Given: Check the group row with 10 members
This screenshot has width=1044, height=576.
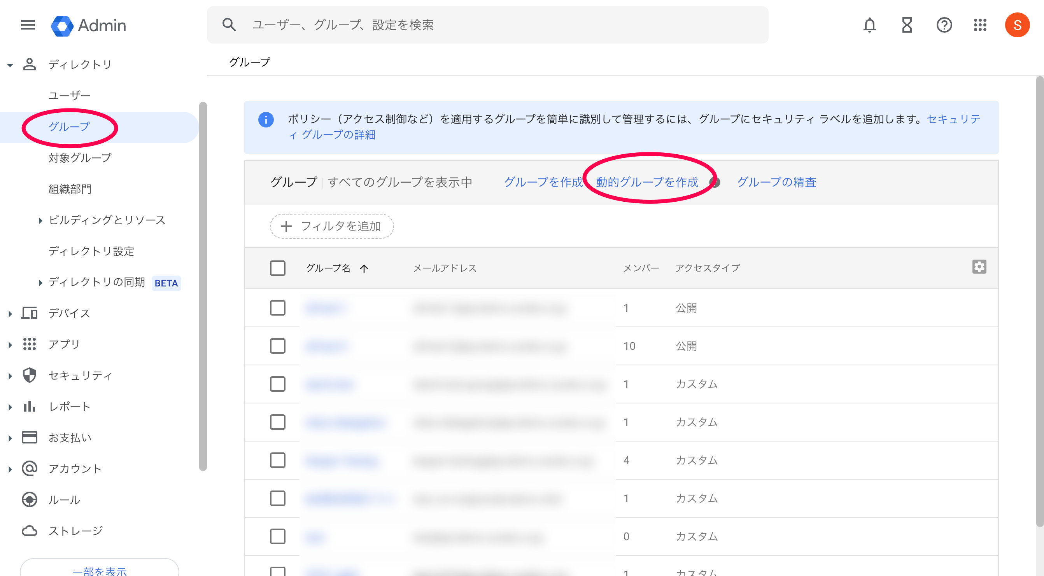Looking at the screenshot, I should 278,346.
